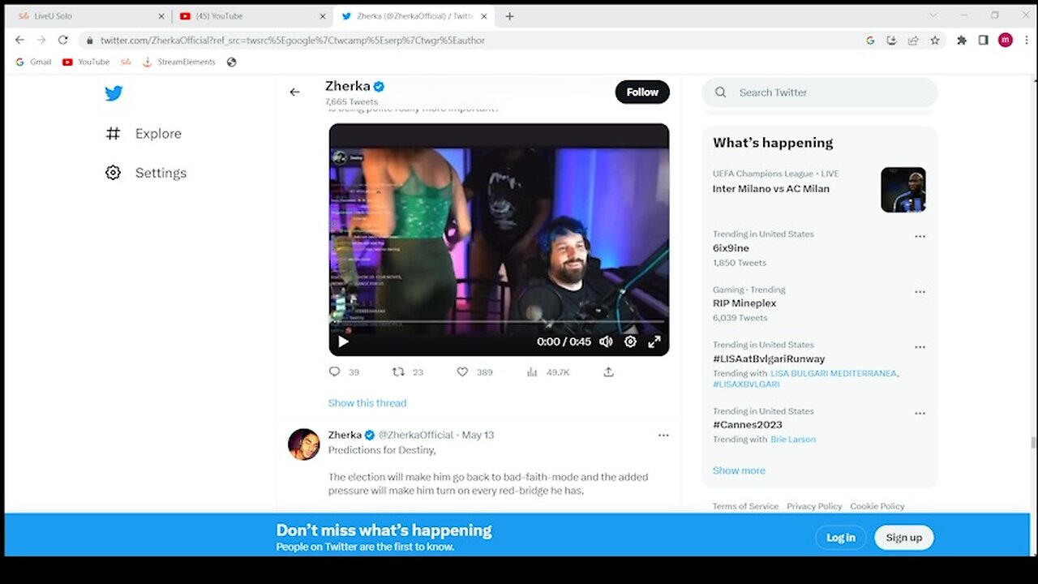Click the video progress bar
The height and width of the screenshot is (584, 1038).
[x=499, y=322]
